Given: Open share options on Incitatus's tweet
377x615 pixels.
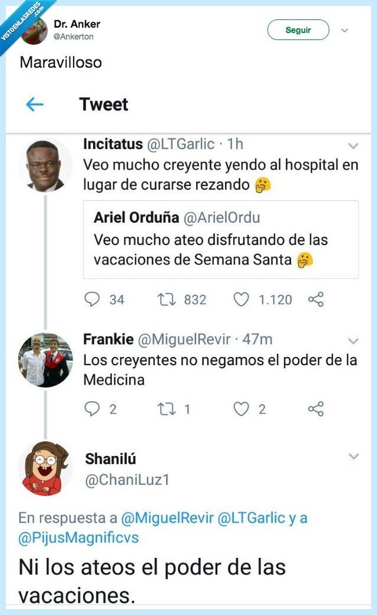Looking at the screenshot, I should coord(317,300).
